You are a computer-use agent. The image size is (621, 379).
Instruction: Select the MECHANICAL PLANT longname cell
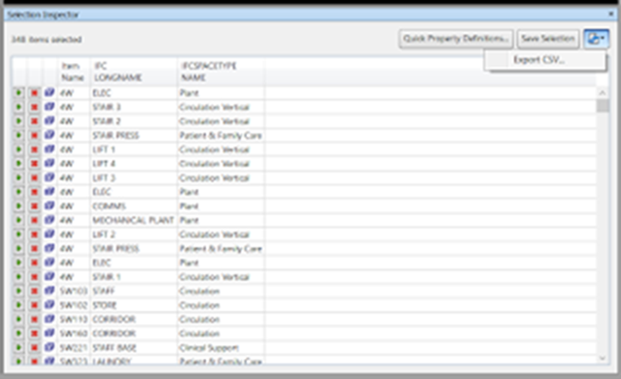(x=134, y=220)
